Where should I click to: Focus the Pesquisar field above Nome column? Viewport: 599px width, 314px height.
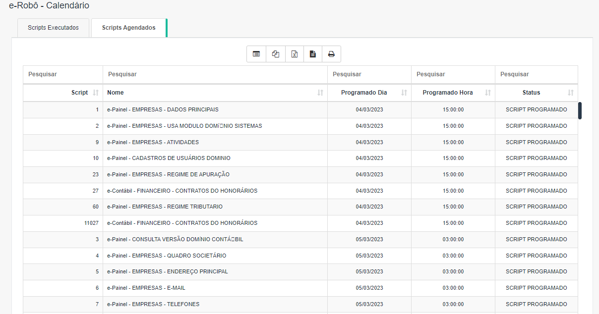point(215,74)
